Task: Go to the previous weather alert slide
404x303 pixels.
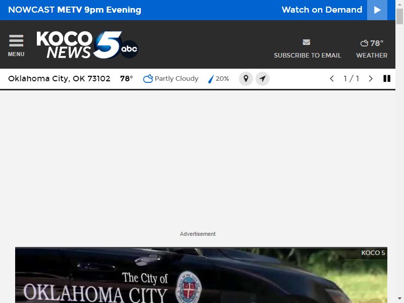Action: [x=332, y=79]
